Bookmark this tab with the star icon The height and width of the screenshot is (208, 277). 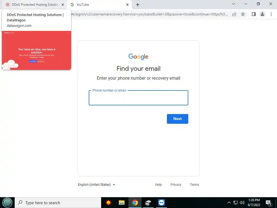coord(243,14)
